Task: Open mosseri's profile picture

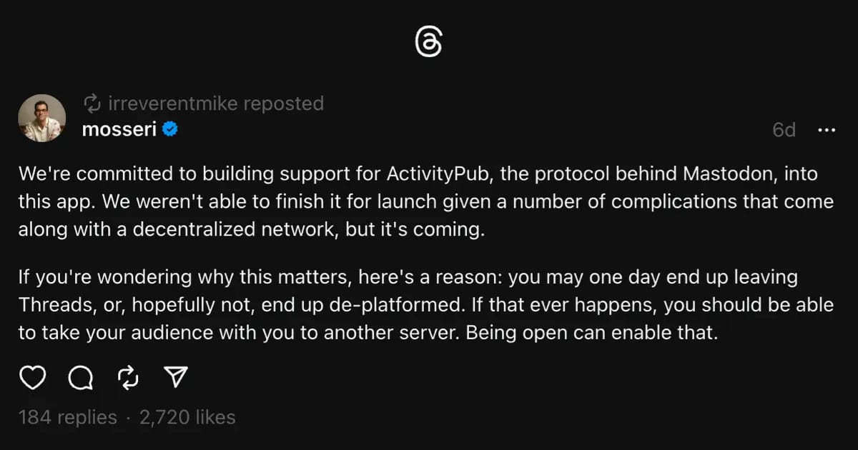Action: click(41, 118)
